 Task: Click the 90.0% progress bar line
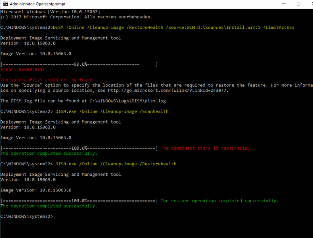click(x=78, y=64)
